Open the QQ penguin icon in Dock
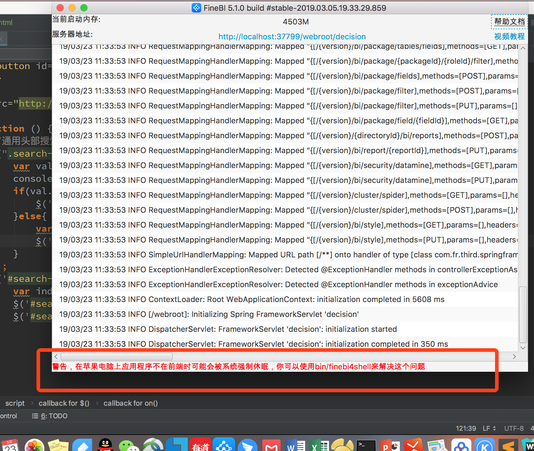 [105, 445]
